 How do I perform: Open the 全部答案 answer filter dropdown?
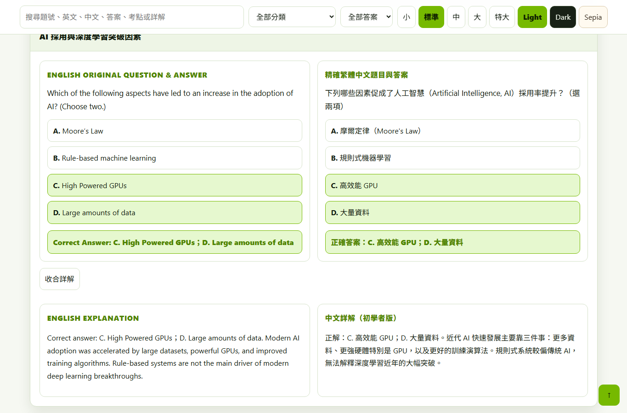pyautogui.click(x=367, y=17)
